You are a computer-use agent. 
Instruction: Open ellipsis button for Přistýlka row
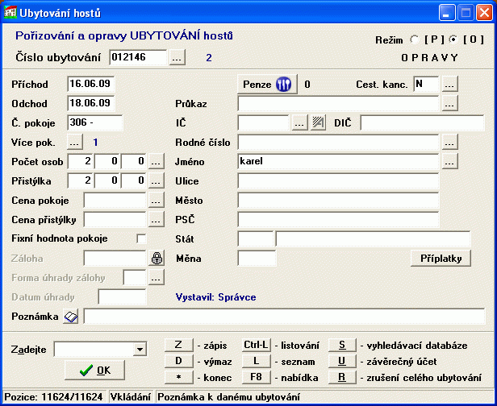pos(157,180)
